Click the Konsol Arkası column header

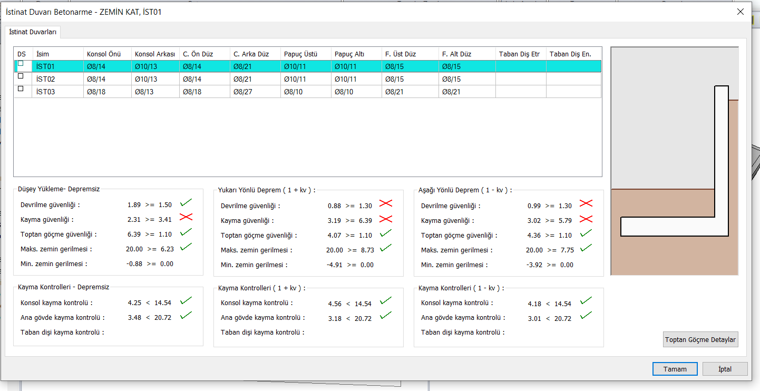point(155,54)
